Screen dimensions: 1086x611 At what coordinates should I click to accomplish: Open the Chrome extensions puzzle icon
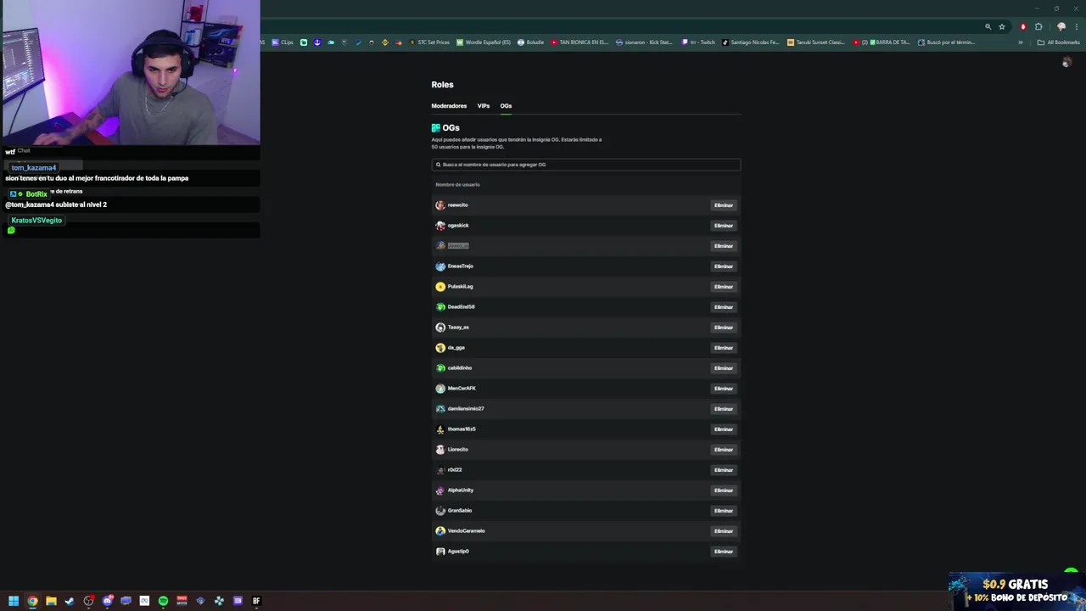[x=1038, y=27]
